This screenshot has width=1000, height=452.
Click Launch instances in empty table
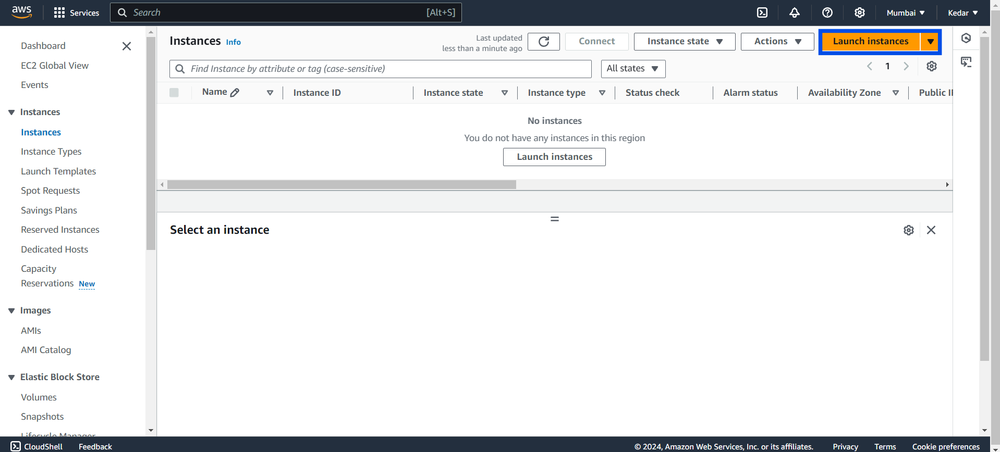[554, 157]
